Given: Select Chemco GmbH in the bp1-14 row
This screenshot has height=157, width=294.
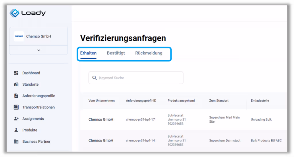Looking at the screenshot, I should click(101, 140).
